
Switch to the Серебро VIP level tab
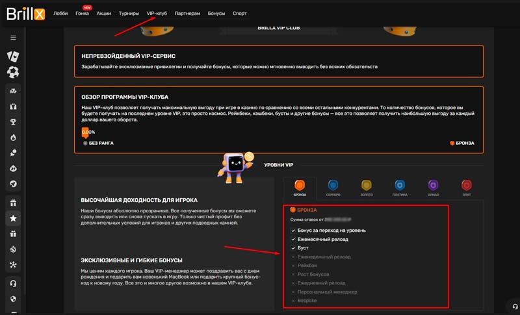pos(333,188)
